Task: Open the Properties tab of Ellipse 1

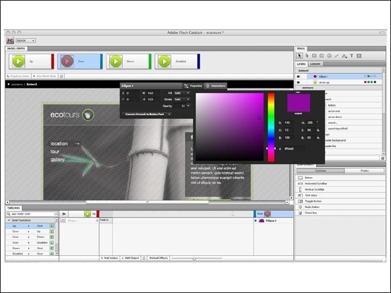Action: (193, 85)
